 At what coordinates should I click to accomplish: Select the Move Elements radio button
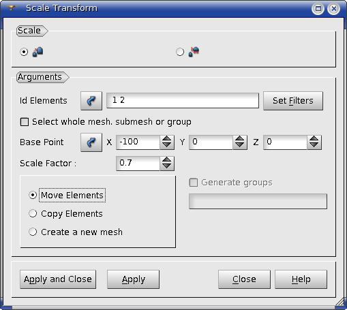coord(33,195)
